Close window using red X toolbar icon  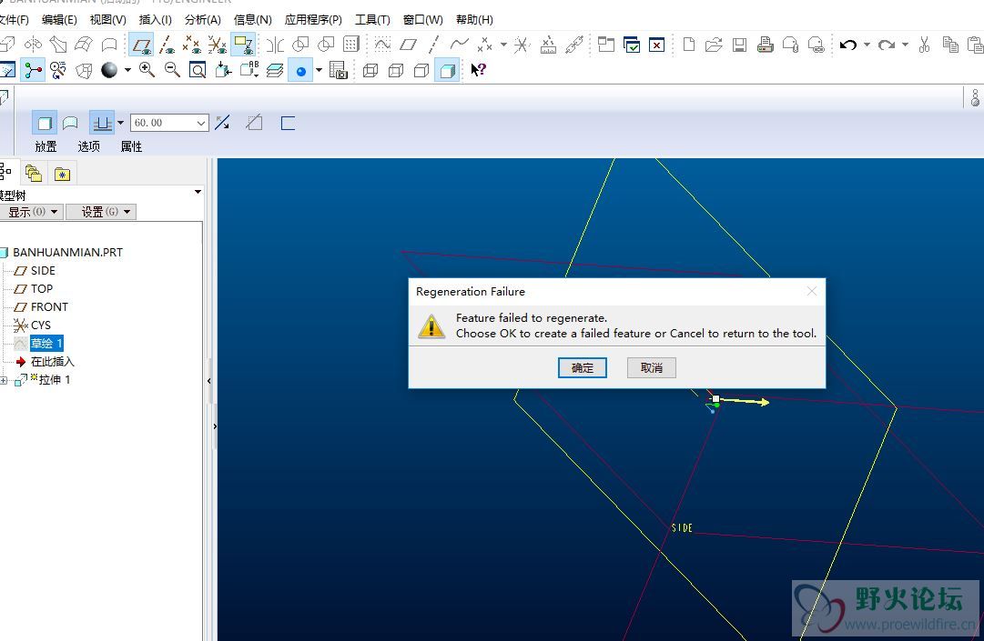click(656, 45)
